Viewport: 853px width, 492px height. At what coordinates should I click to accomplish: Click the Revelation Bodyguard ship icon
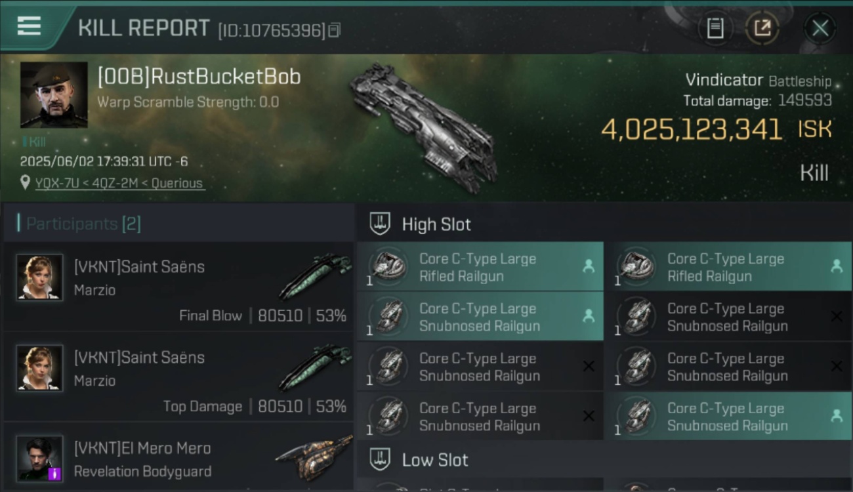[x=314, y=457]
